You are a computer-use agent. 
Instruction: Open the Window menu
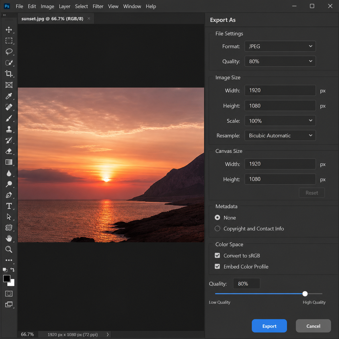click(x=132, y=6)
